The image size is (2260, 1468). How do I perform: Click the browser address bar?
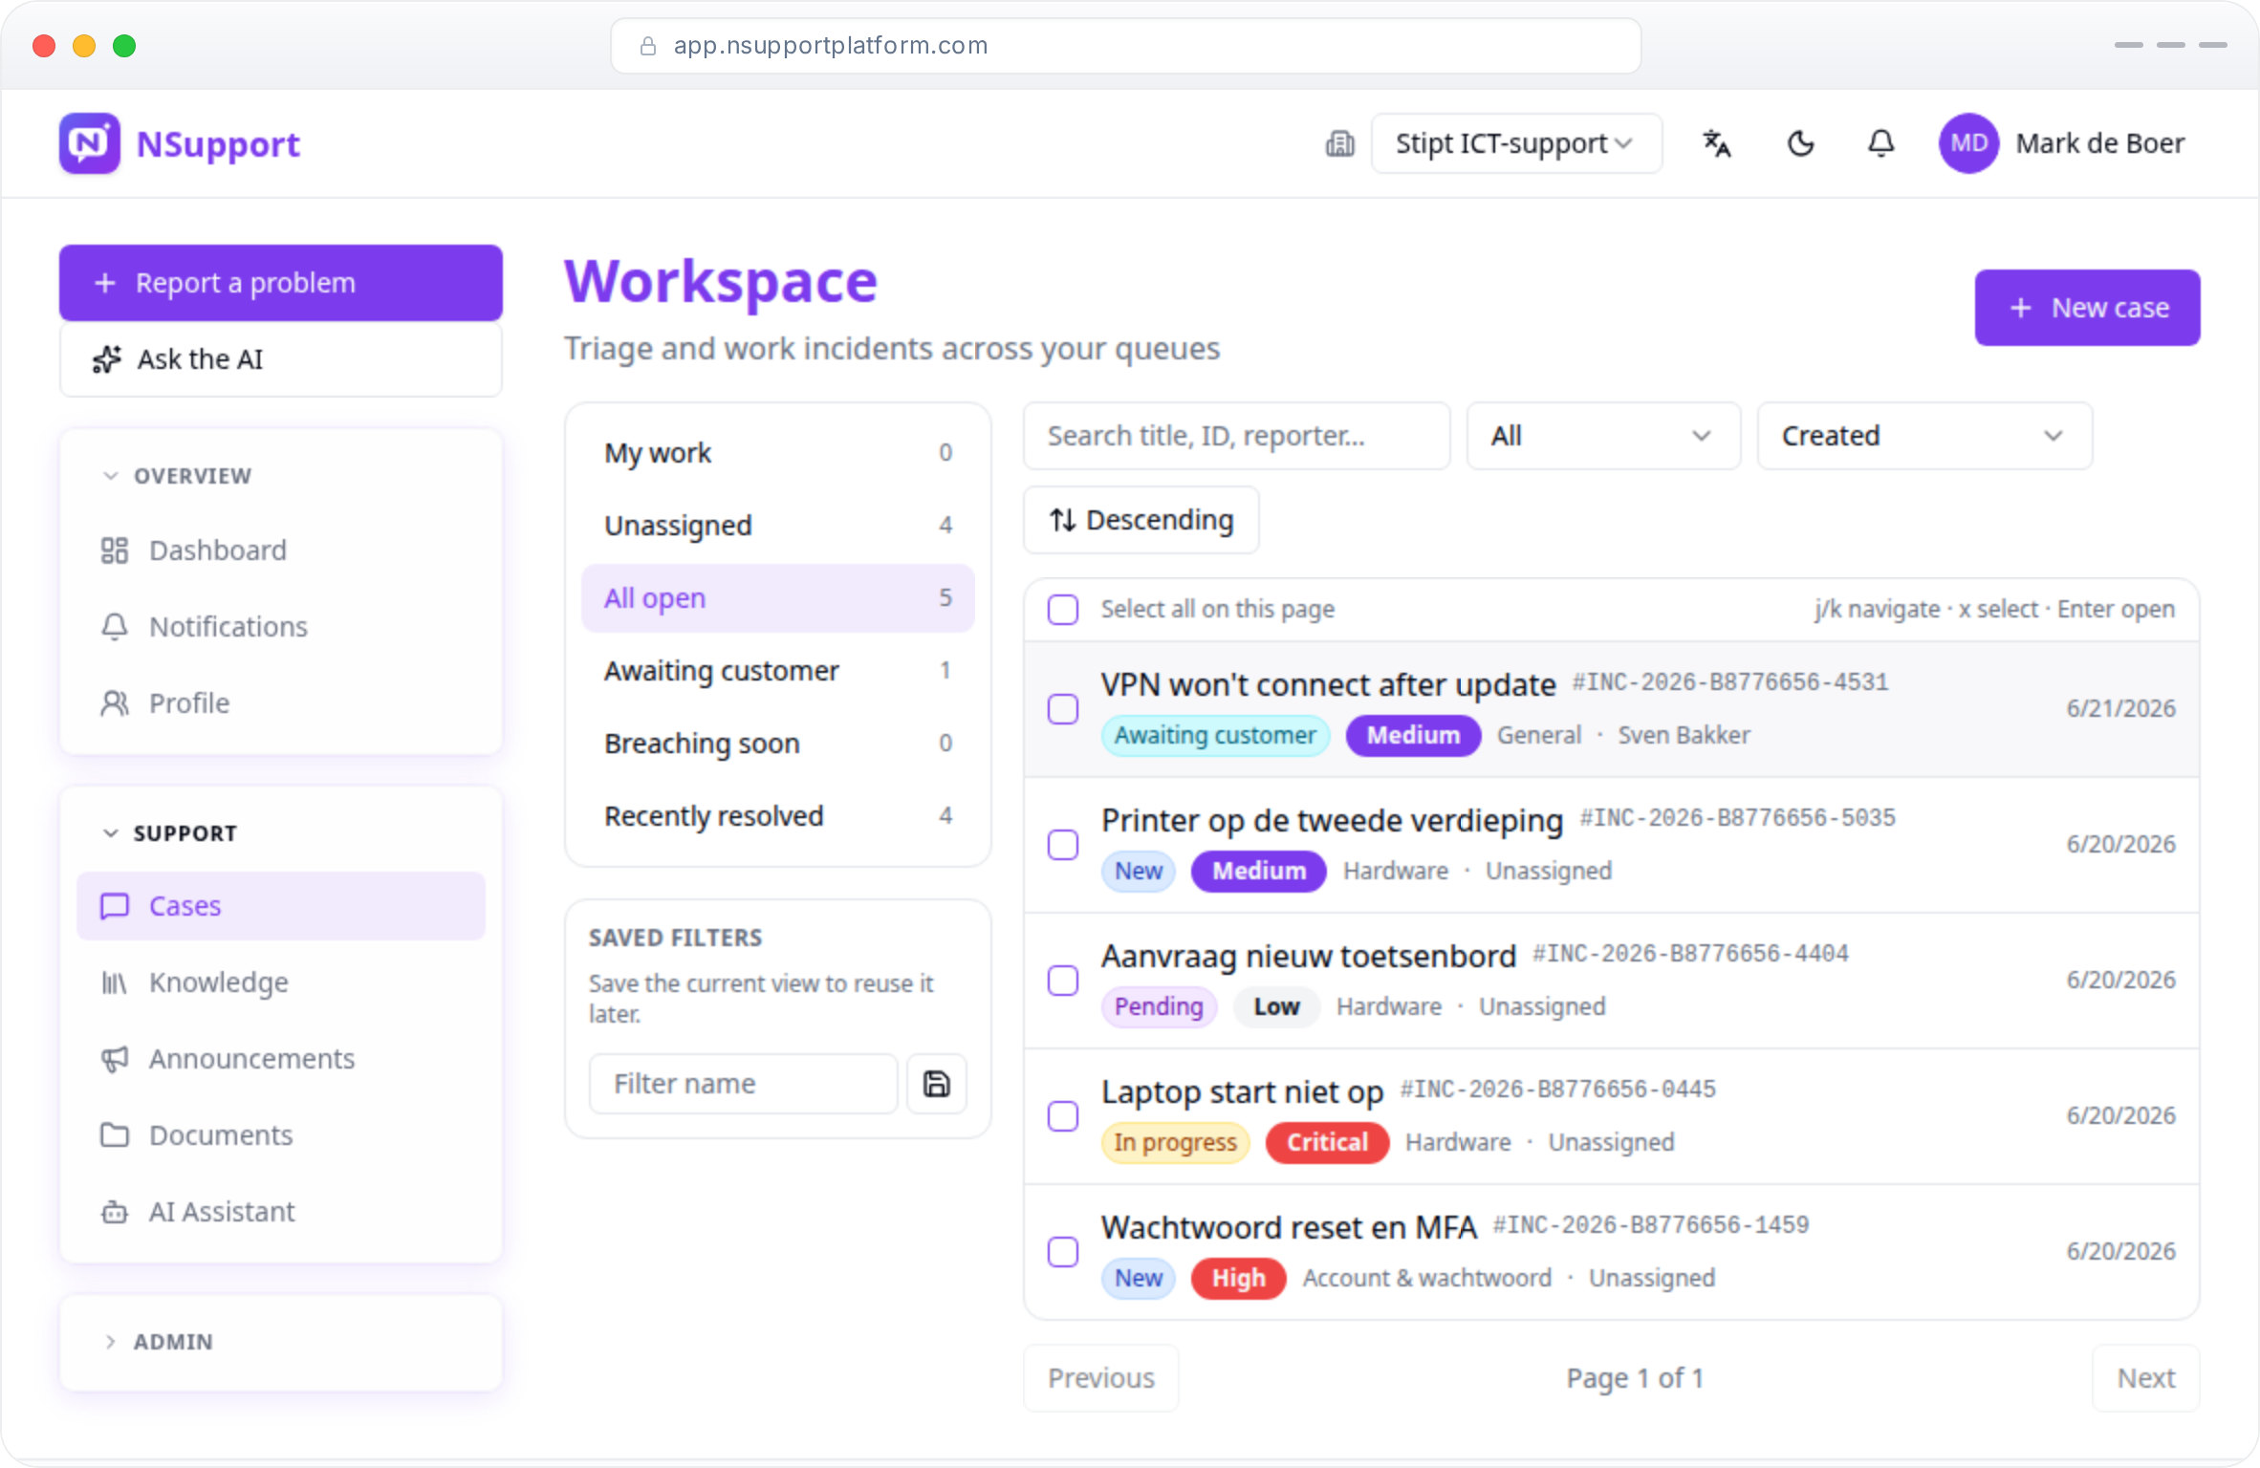(1126, 46)
